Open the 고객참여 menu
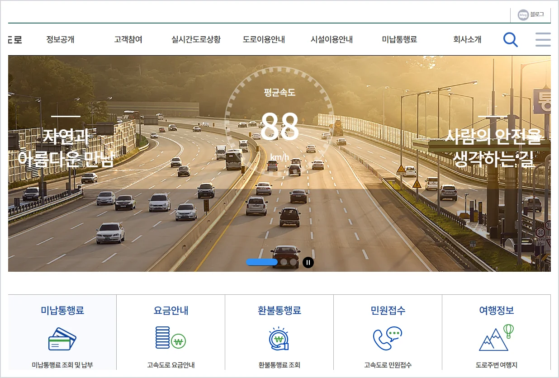 tap(128, 39)
